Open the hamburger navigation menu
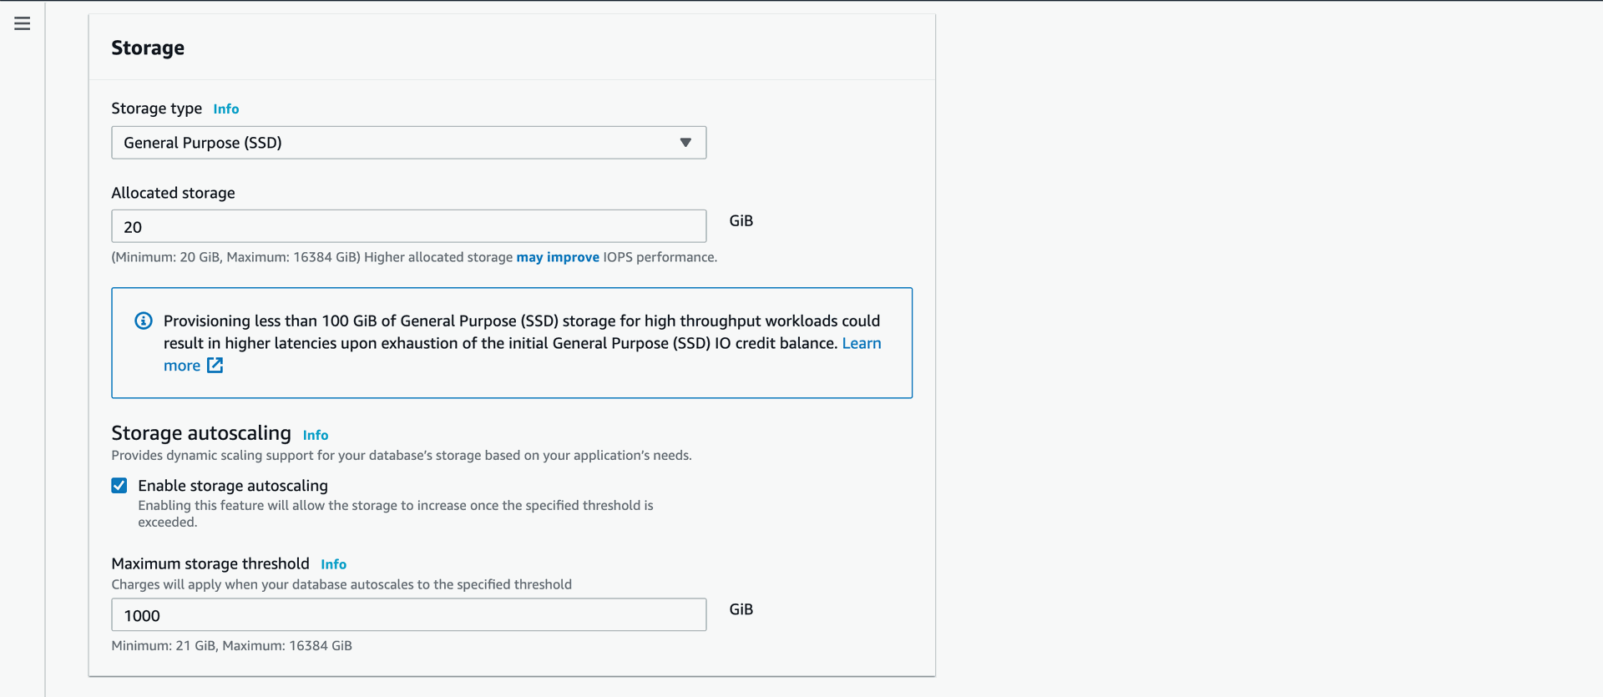 click(23, 24)
